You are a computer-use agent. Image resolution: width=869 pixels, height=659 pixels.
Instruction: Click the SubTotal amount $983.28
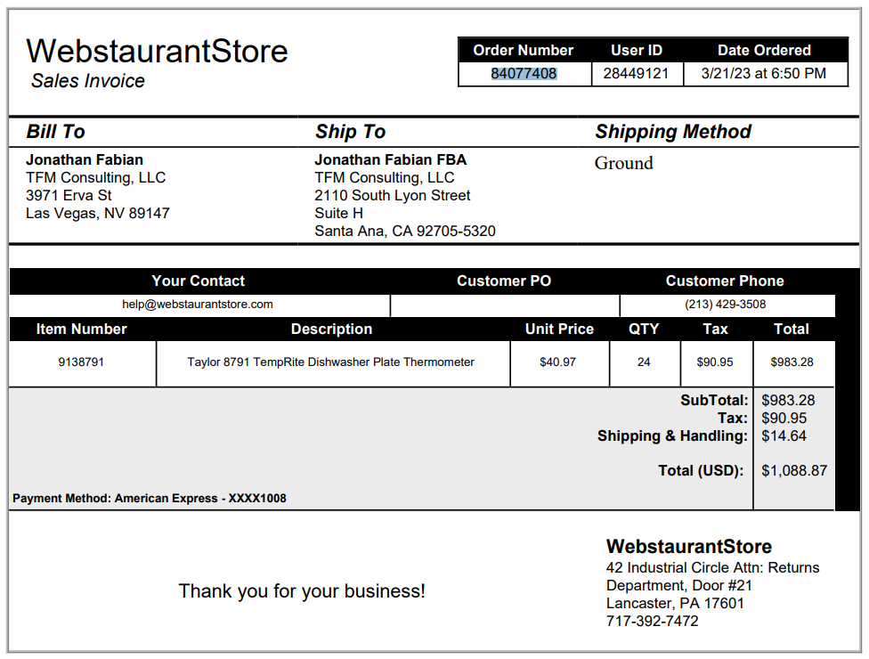(x=788, y=401)
